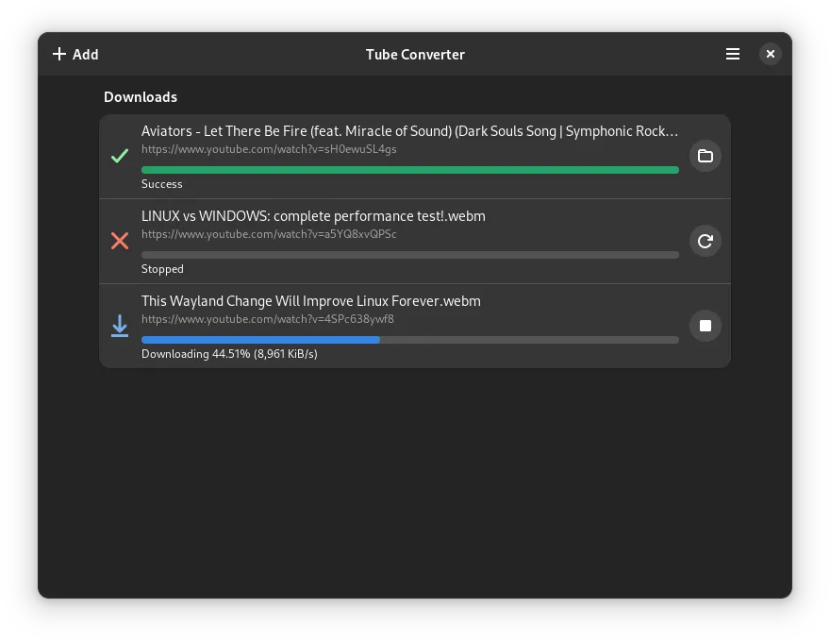
Task: Click the green Aviators progress bar
Action: coord(409,170)
